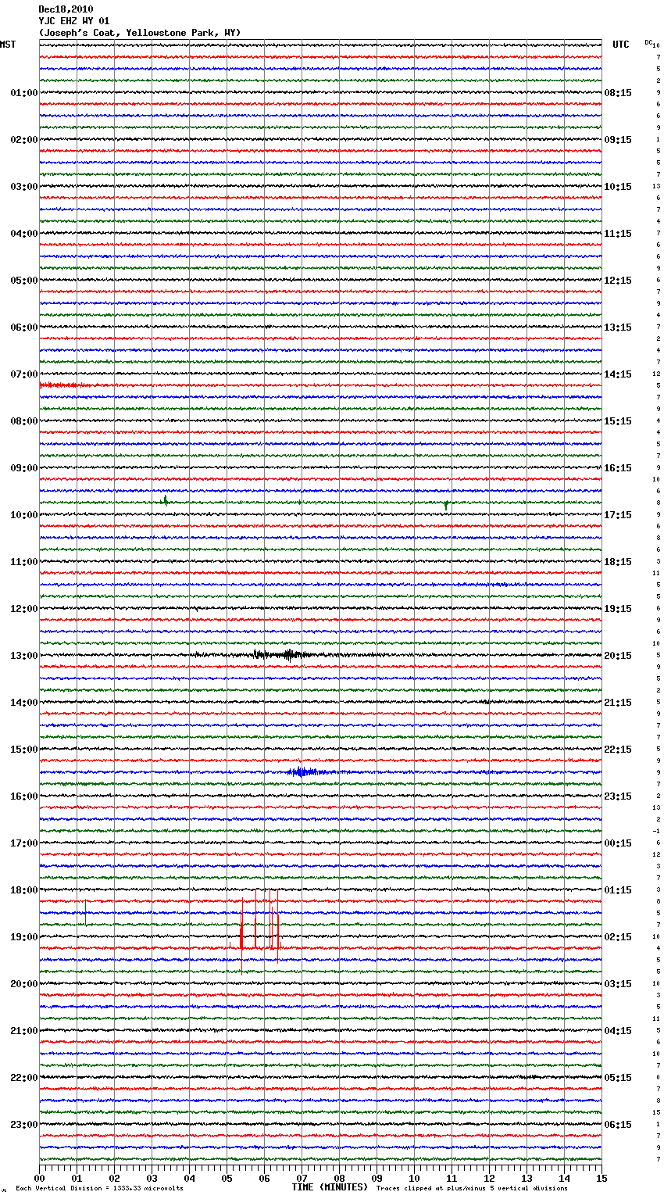Viewport: 664px width, 1199px height.
Task: Click the 00 minute tick label on bottom axis
Action: click(39, 1179)
